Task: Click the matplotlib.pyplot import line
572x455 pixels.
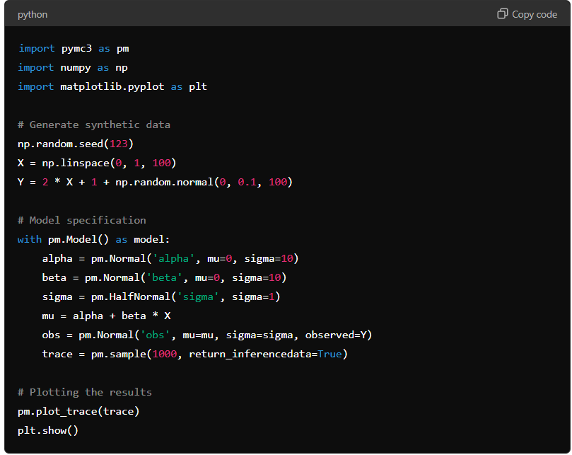Action: tap(112, 86)
